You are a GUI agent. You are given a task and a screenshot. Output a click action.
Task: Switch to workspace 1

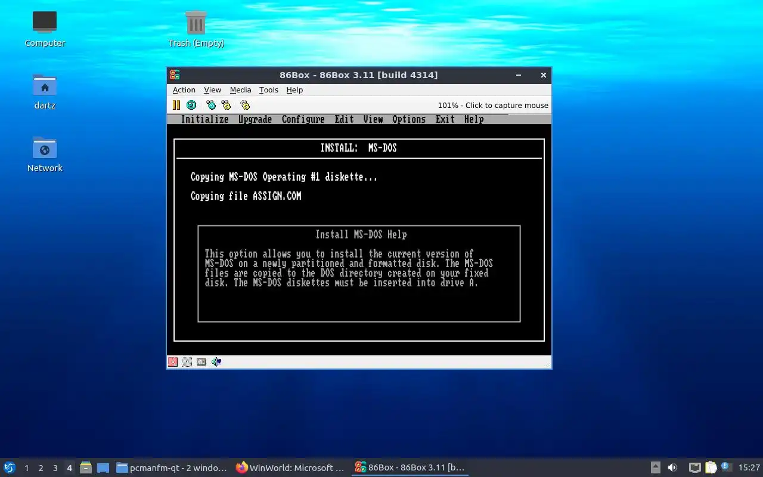[x=26, y=468]
